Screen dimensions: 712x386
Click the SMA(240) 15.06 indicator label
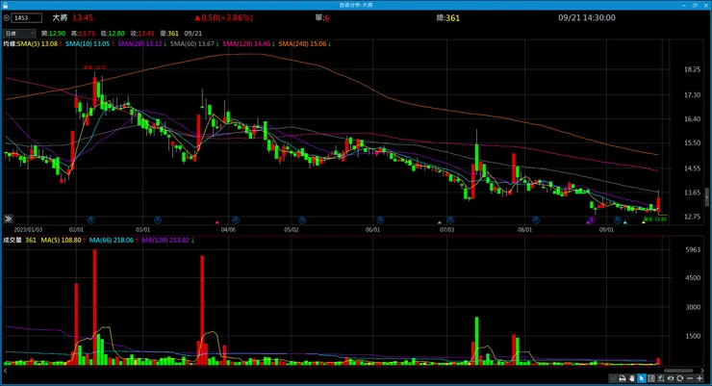coord(302,44)
